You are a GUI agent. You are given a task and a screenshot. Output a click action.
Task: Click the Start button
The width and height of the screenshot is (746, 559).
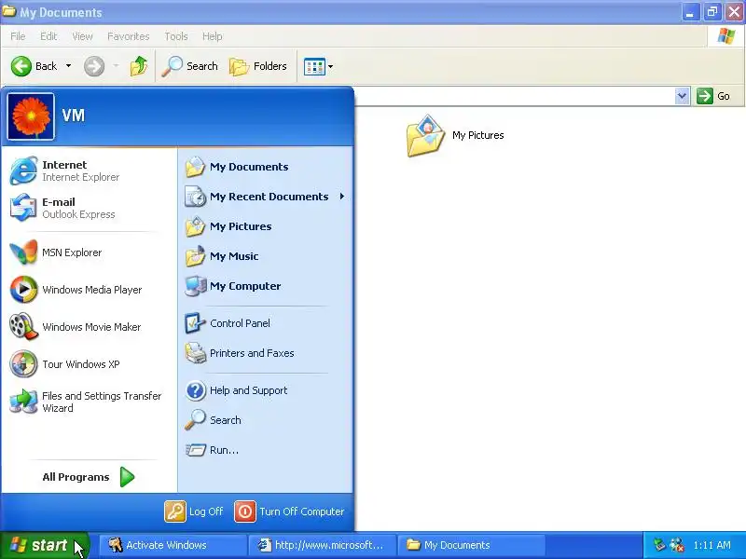[x=45, y=545]
